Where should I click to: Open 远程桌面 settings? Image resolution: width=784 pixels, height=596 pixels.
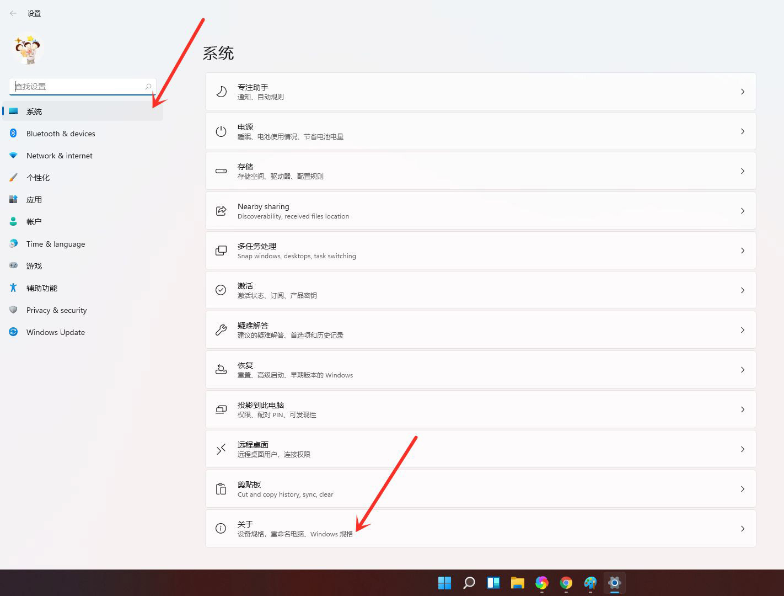click(x=480, y=449)
